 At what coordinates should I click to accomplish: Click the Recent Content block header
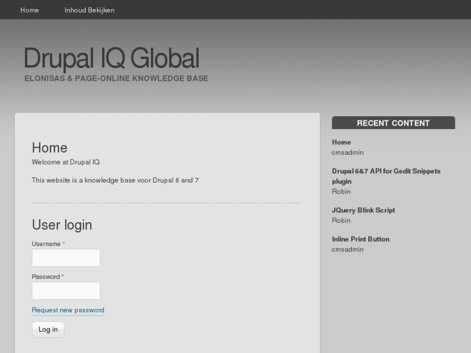pyautogui.click(x=393, y=123)
